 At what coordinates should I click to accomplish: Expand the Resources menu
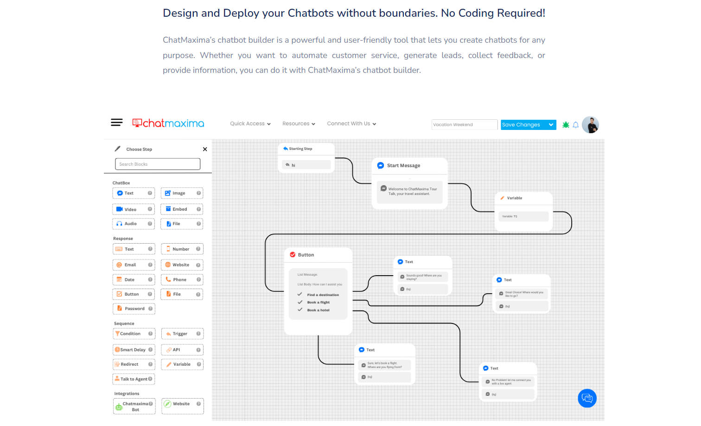pyautogui.click(x=299, y=124)
